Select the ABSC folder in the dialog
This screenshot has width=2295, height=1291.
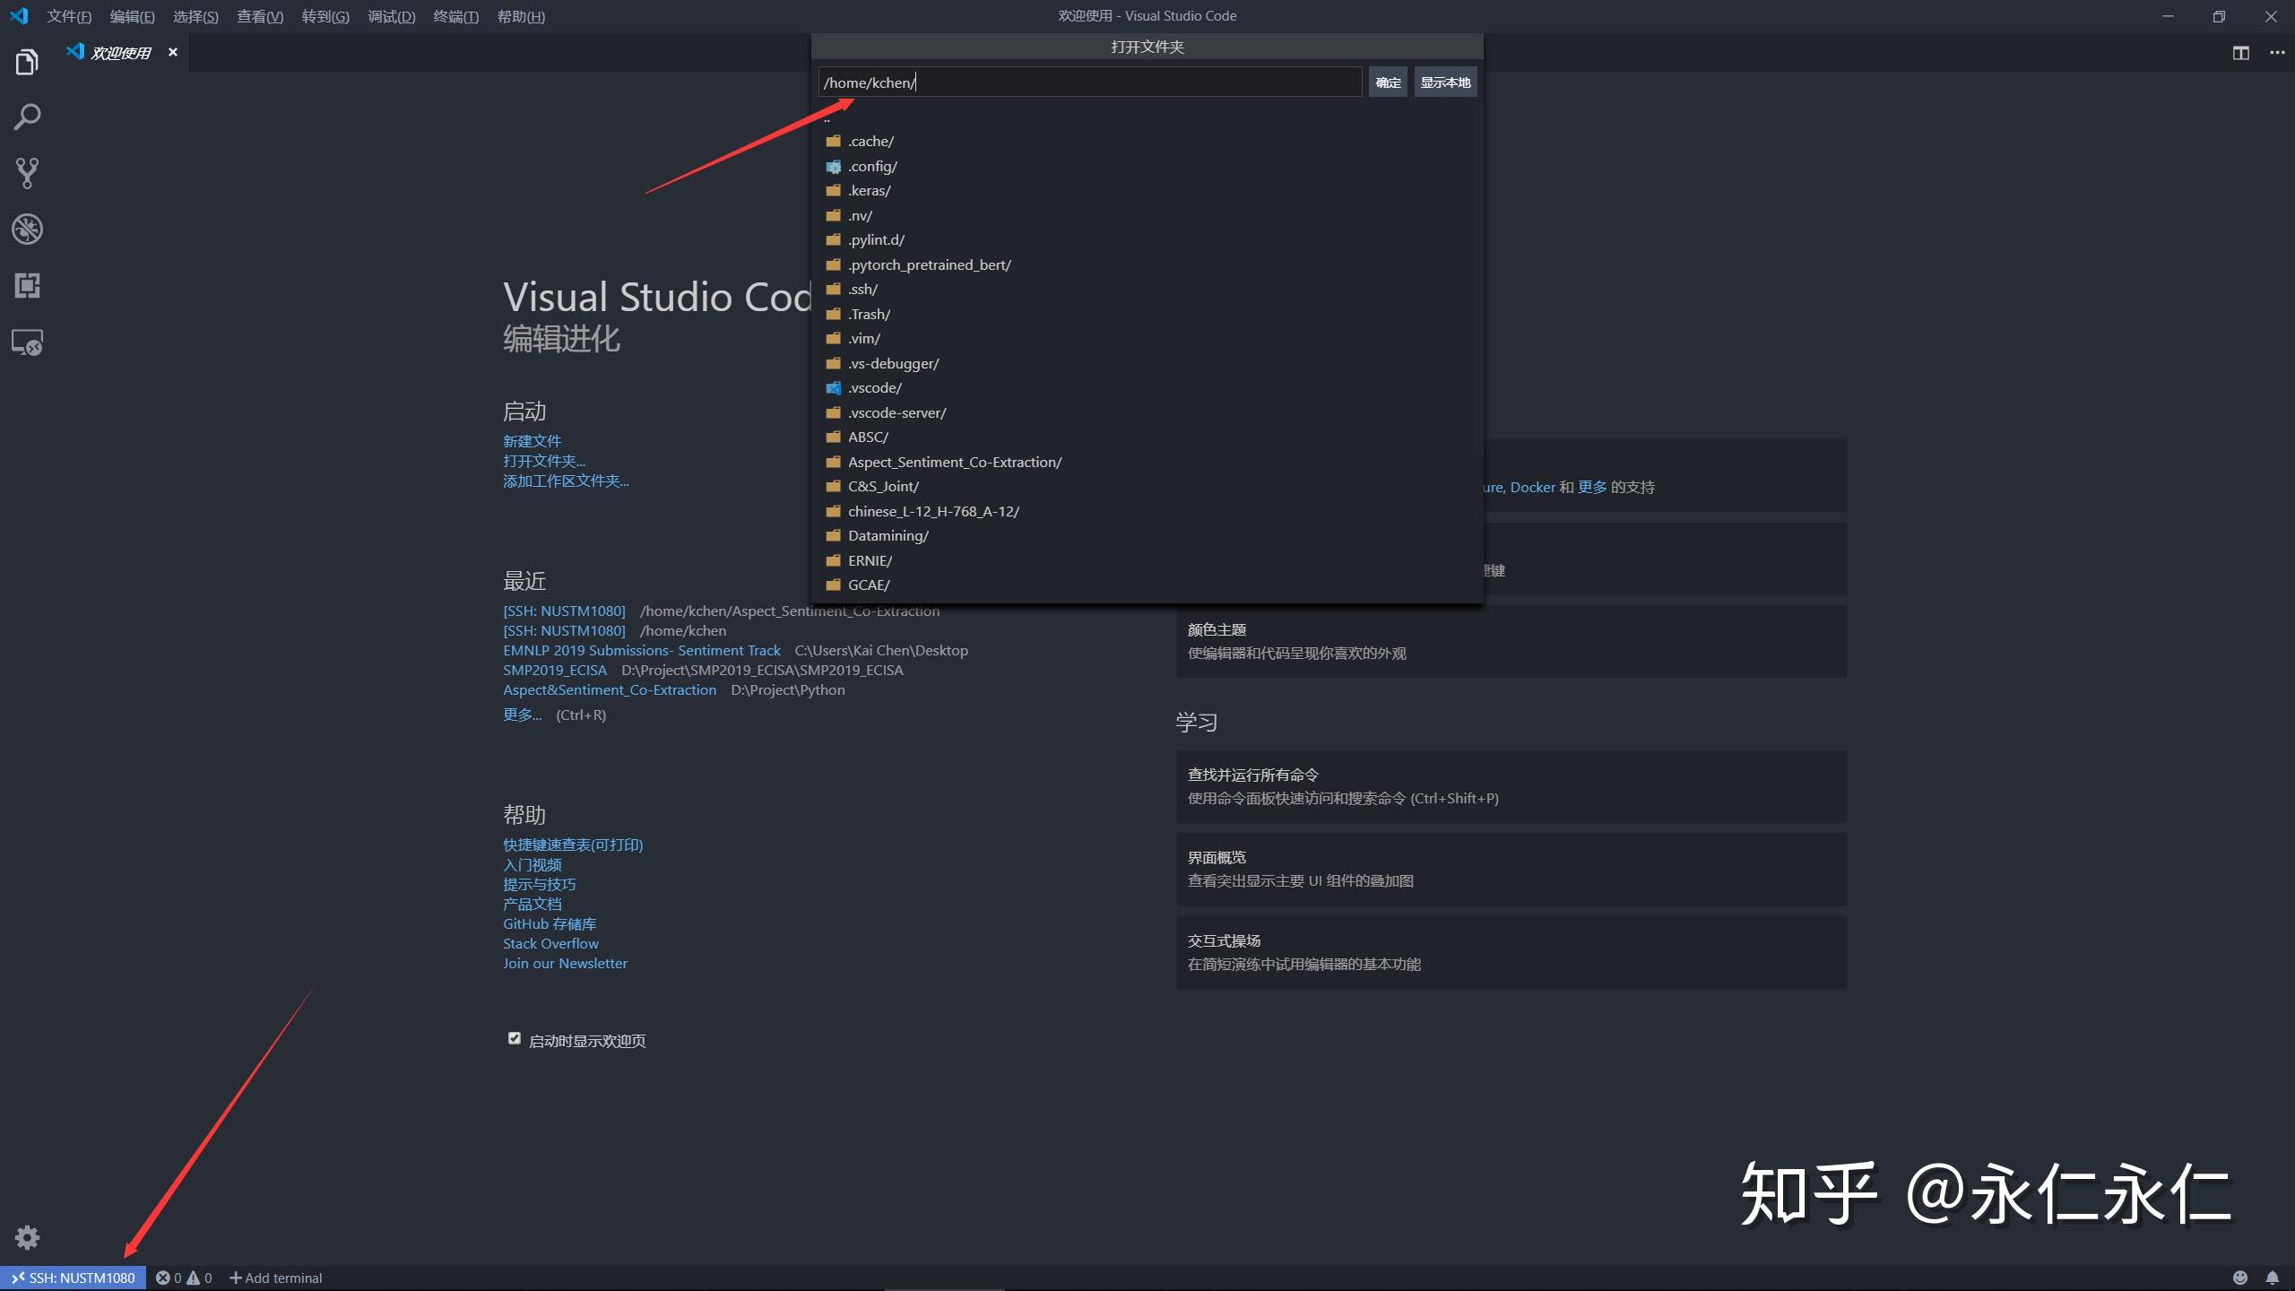click(867, 437)
